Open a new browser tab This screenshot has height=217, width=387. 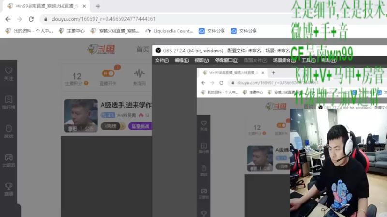tap(98, 6)
